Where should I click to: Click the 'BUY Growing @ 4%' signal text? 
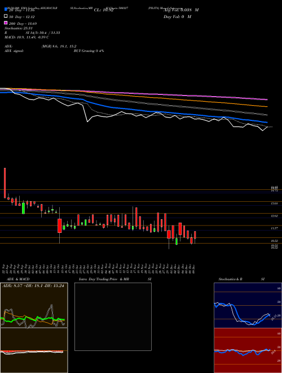89,51
